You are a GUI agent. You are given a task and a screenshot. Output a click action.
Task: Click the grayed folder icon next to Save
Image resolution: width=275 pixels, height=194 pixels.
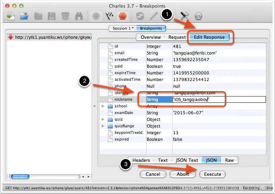tap(38, 16)
